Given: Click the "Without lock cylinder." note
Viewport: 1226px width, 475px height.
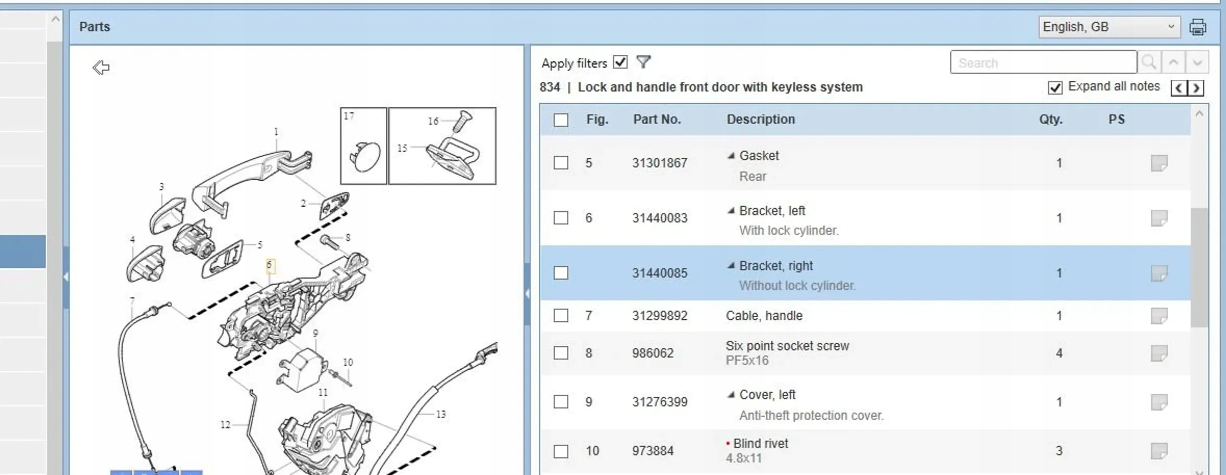Looking at the screenshot, I should pos(797,285).
